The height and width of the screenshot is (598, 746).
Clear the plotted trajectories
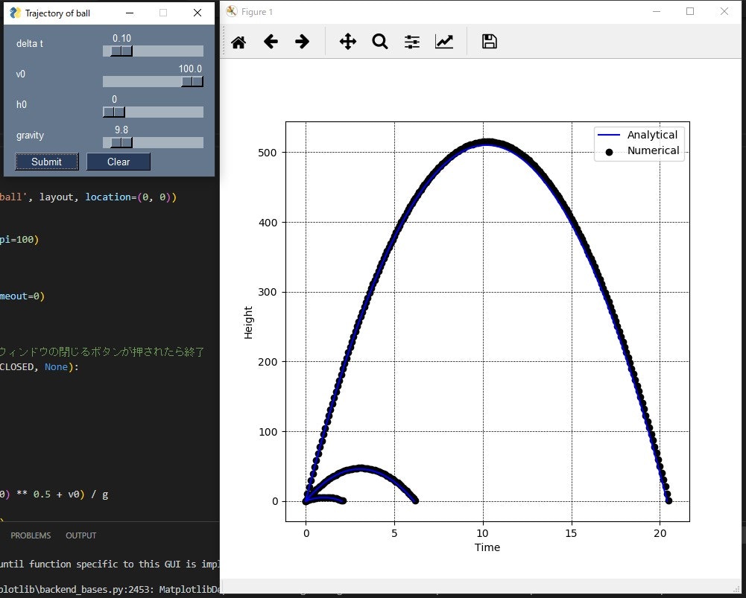pos(118,162)
